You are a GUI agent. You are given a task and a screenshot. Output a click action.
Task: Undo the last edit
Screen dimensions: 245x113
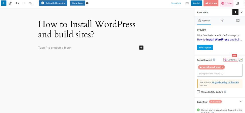(17, 3)
